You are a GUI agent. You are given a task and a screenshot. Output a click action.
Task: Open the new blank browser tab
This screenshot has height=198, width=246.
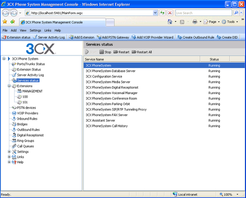click(x=110, y=22)
